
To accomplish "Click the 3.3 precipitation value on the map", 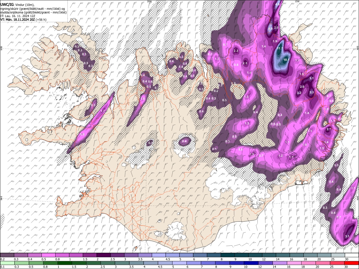I will point(311,92).
